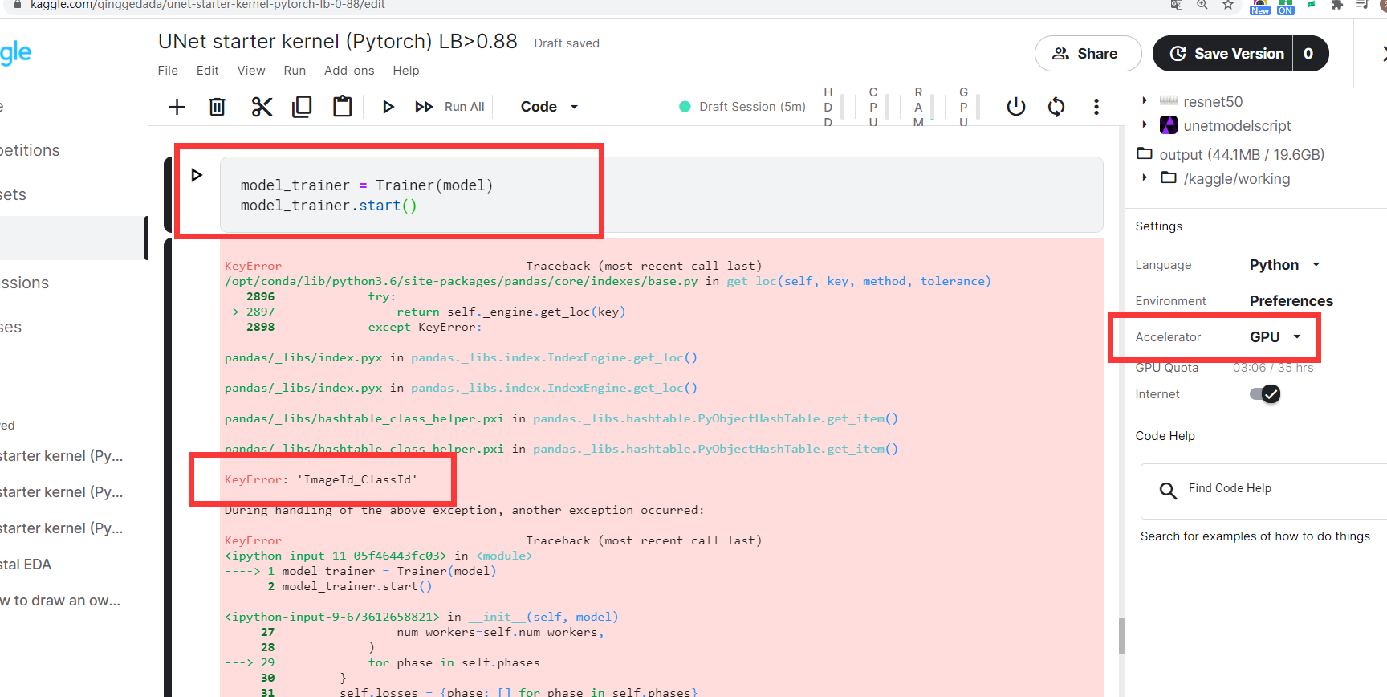
Task: Click the output folder icon
Action: tap(1145, 153)
